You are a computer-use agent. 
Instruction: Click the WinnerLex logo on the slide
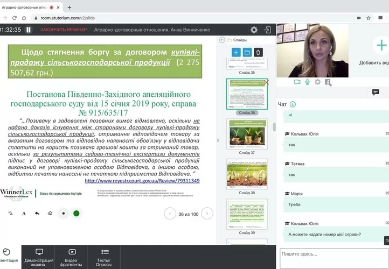16,193
